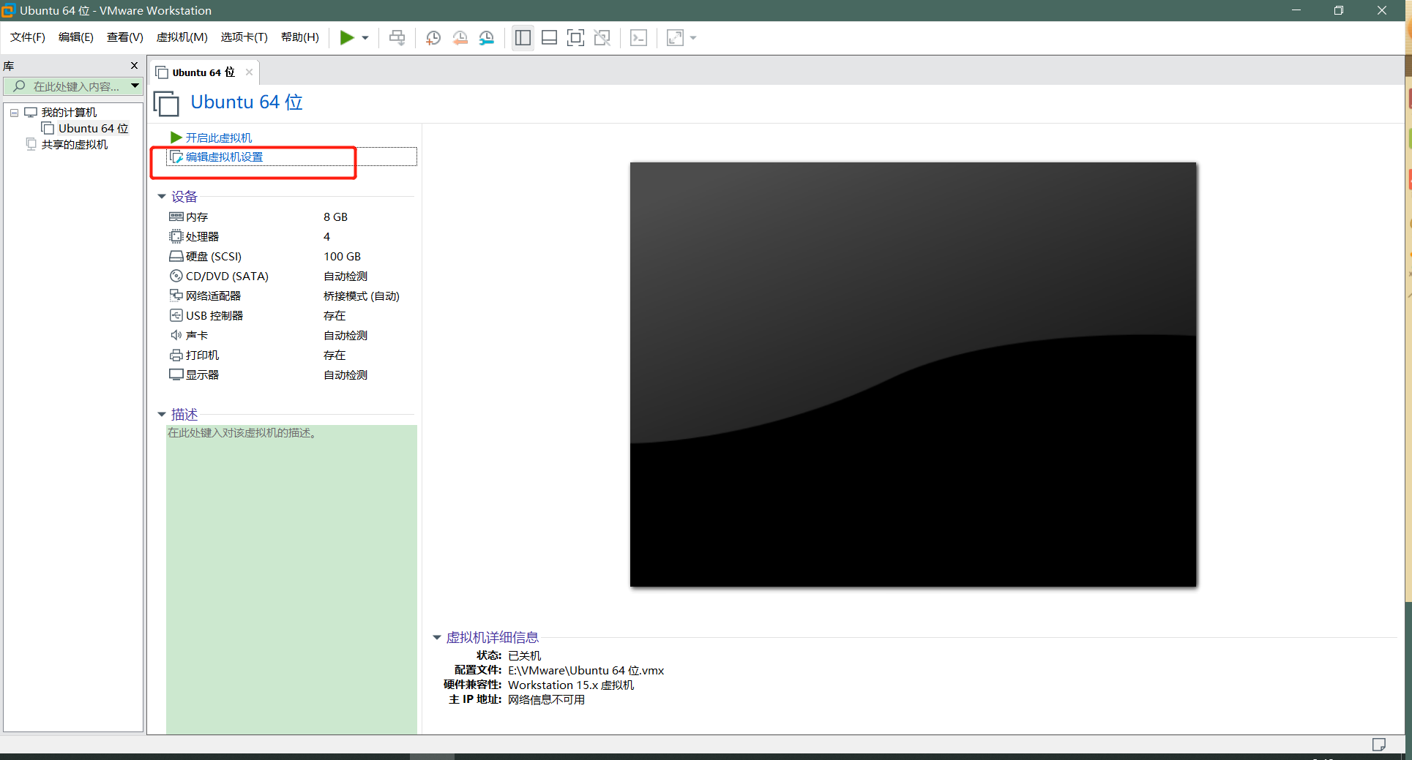Toggle the library sidebar view icon
Image resolution: width=1412 pixels, height=760 pixels.
[x=523, y=38]
